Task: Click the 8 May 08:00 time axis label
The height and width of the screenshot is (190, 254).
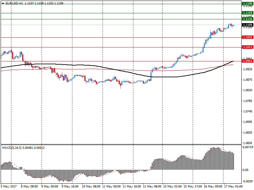Action: [x=29, y=187]
